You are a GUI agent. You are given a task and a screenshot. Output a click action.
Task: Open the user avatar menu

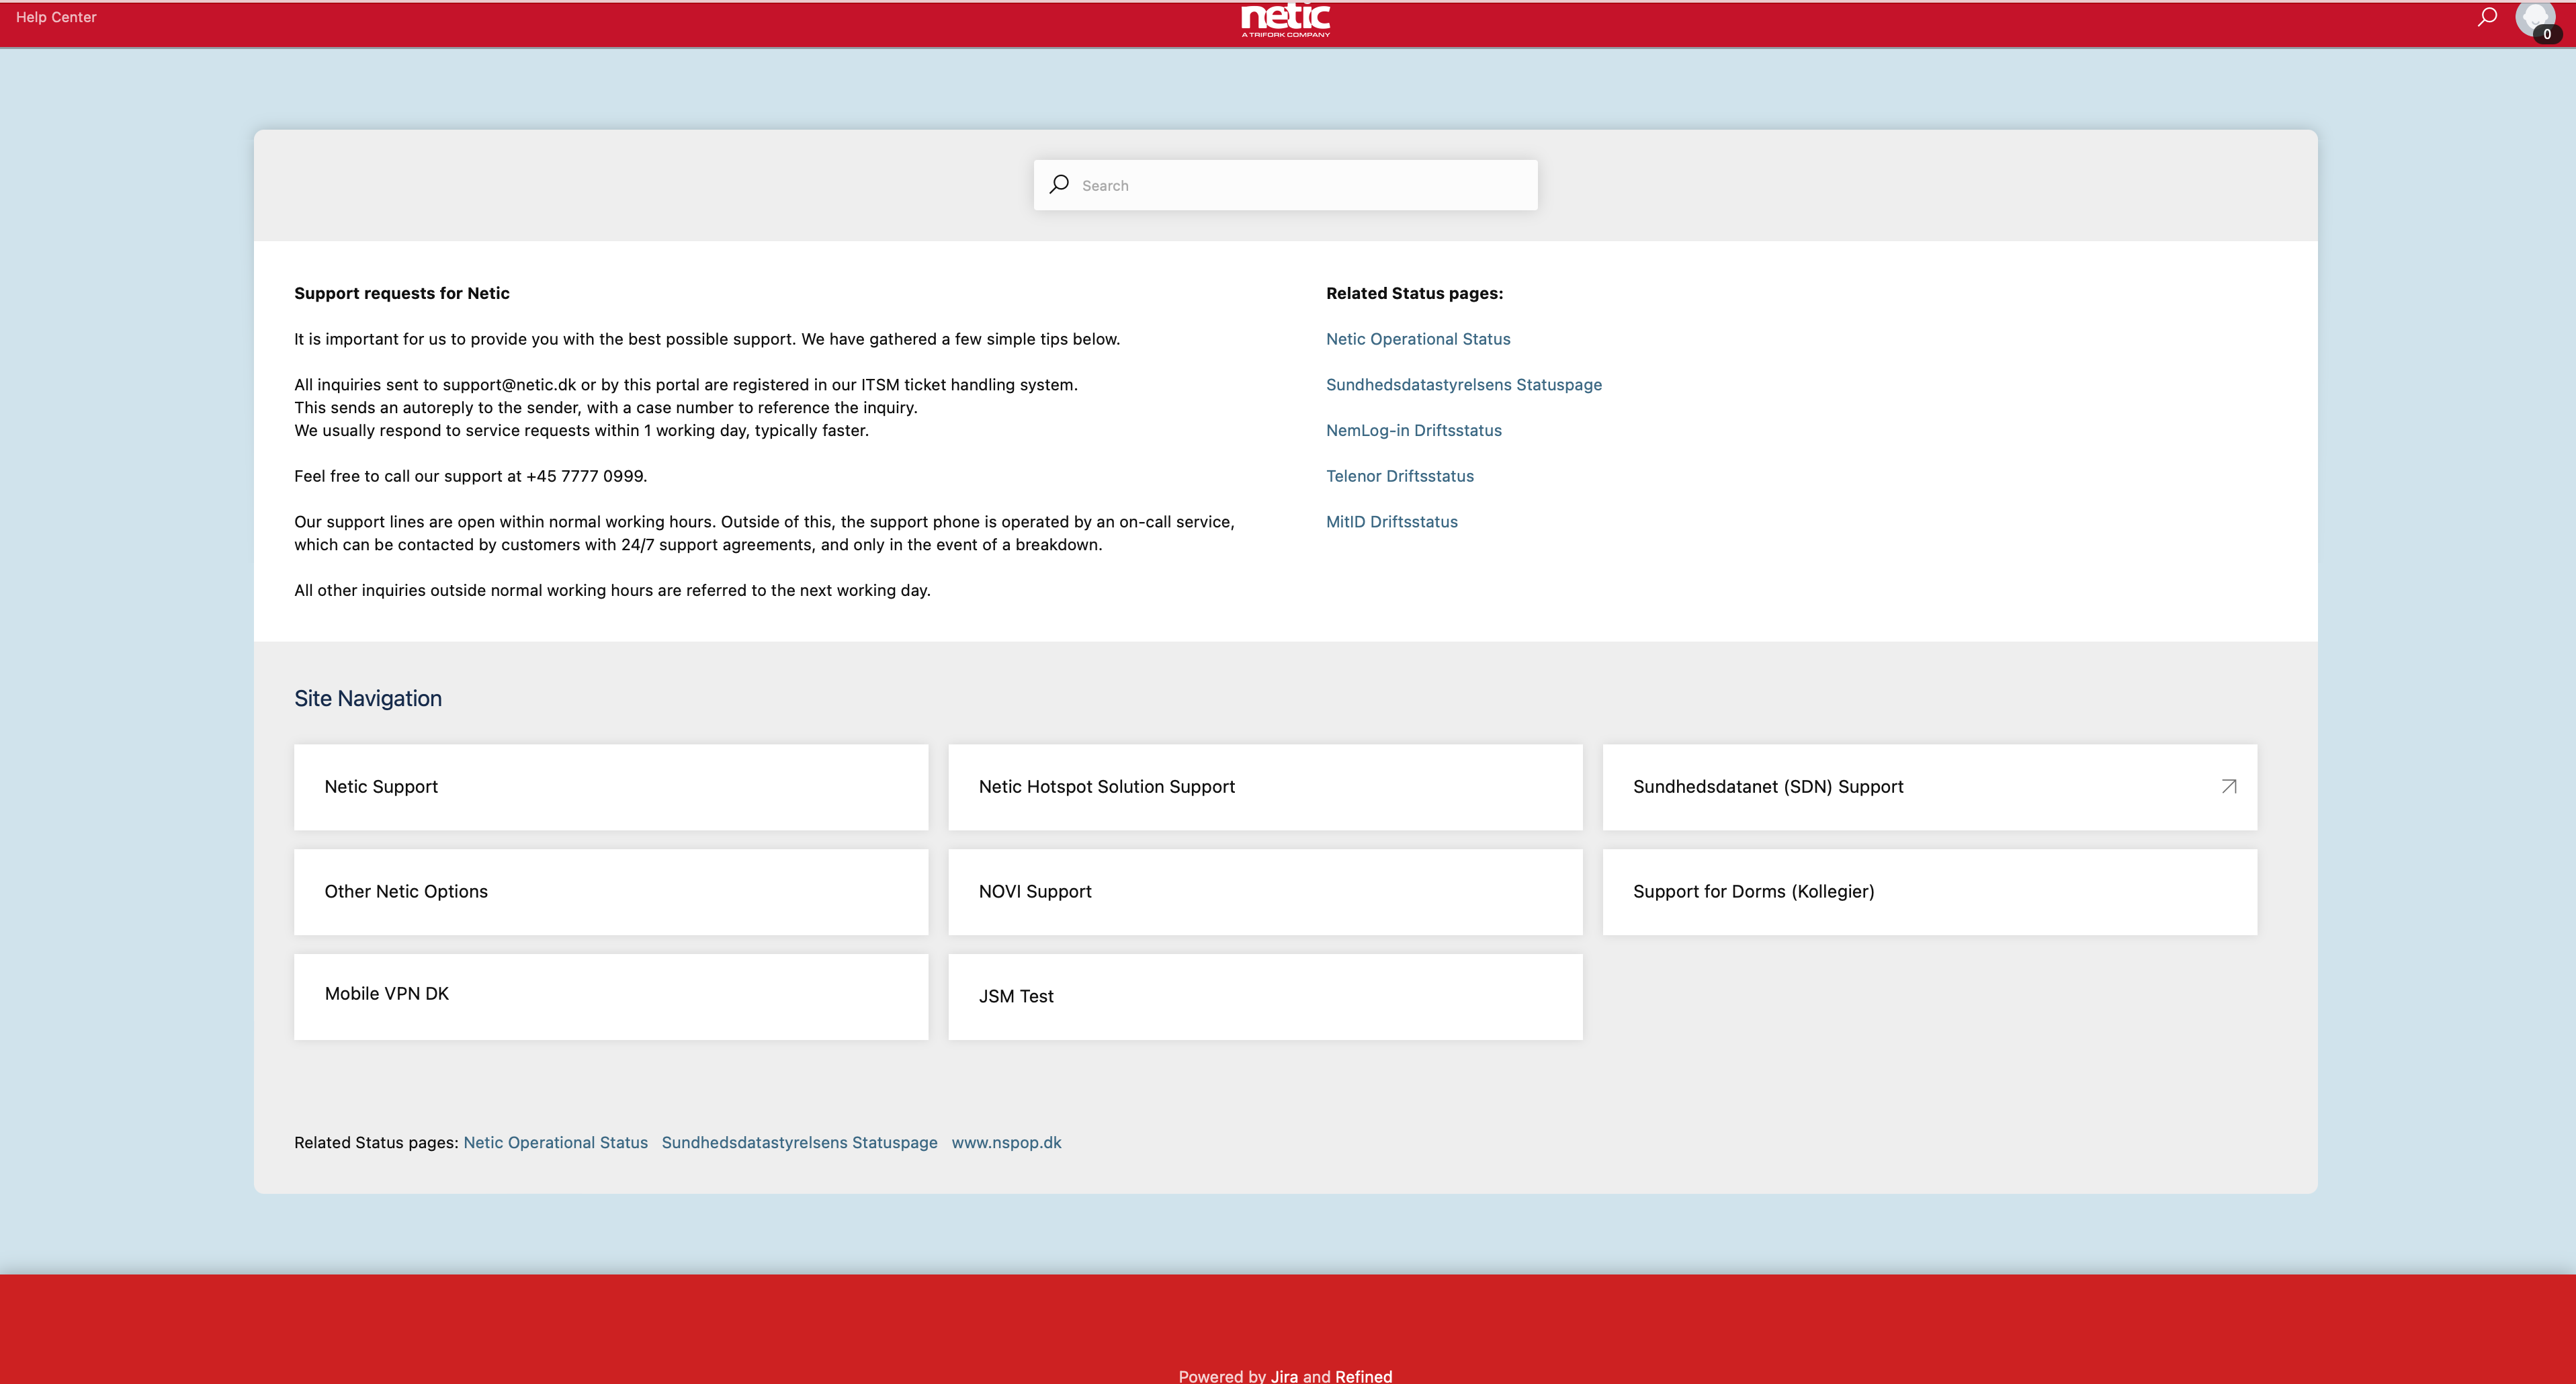(x=2534, y=18)
